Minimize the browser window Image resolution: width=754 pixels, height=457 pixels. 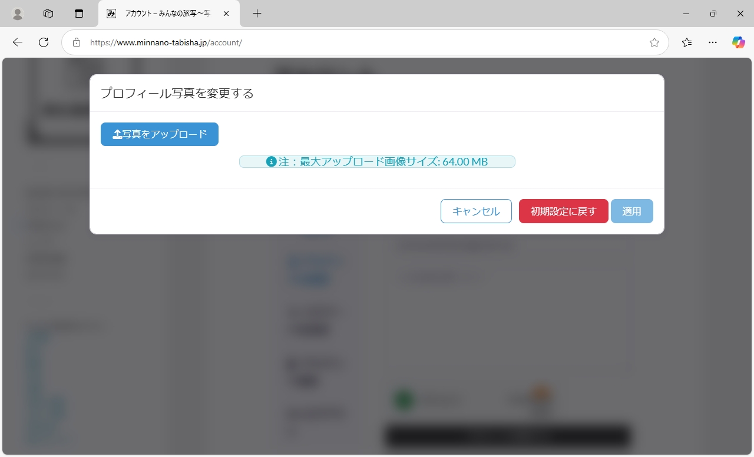point(686,14)
